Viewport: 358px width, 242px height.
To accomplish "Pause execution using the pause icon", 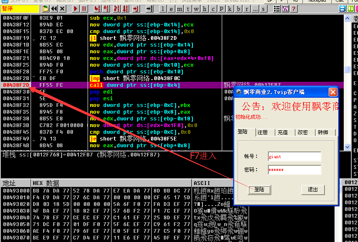I will pos(84,8).
